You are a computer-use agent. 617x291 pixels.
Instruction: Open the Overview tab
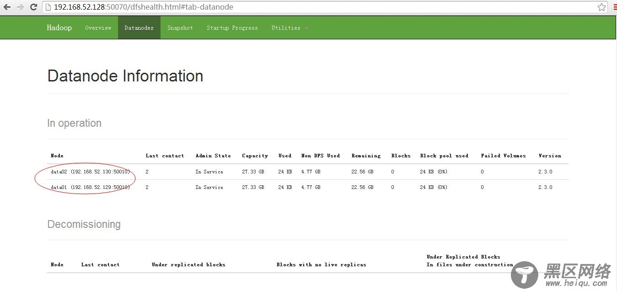98,27
